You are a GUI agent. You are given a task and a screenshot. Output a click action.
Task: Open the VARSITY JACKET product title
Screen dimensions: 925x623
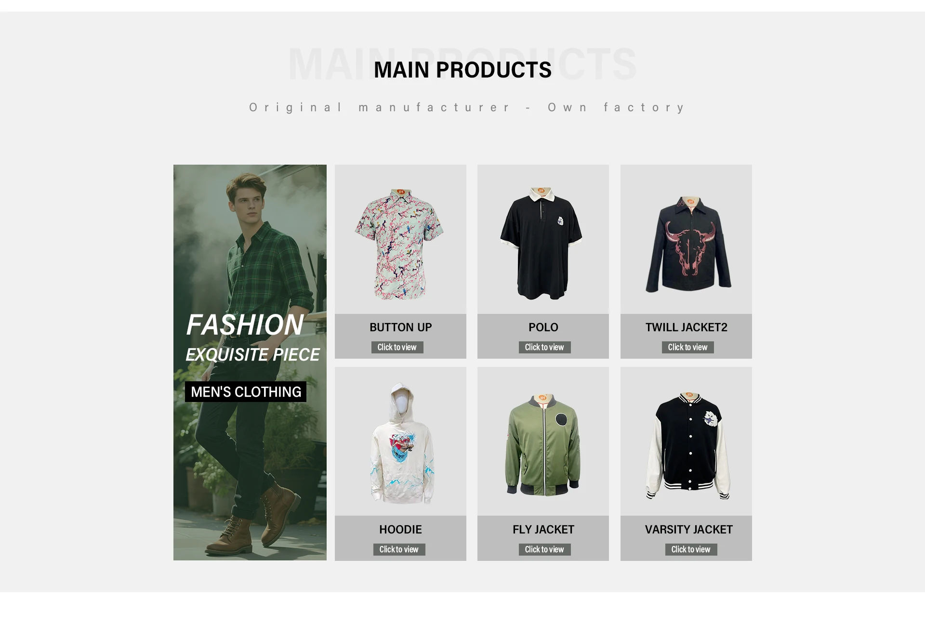[x=688, y=530]
